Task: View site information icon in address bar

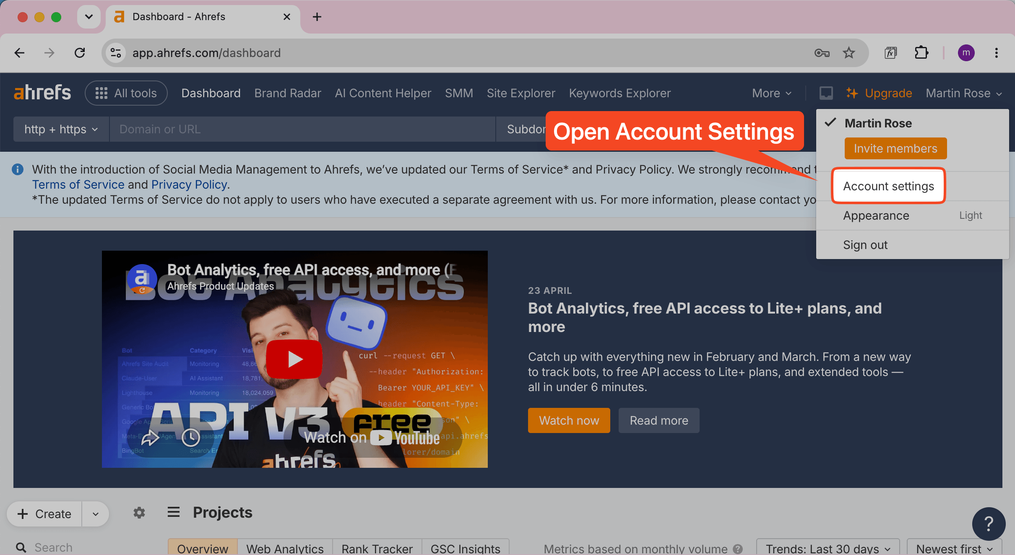Action: pyautogui.click(x=116, y=53)
